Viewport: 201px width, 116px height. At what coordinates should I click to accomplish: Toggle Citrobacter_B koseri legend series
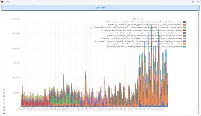138,27
